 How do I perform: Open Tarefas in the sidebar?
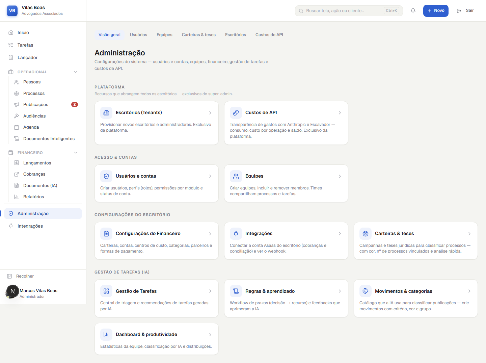(x=43, y=45)
